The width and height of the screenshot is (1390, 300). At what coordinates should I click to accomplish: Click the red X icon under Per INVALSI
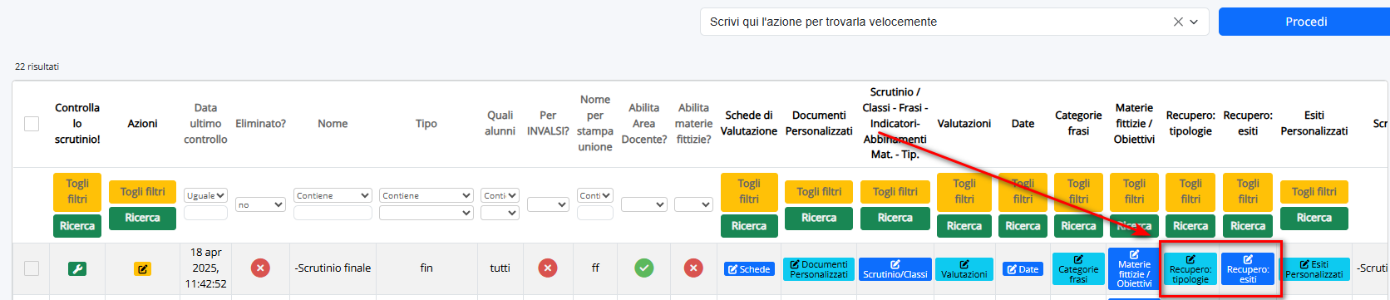(547, 268)
